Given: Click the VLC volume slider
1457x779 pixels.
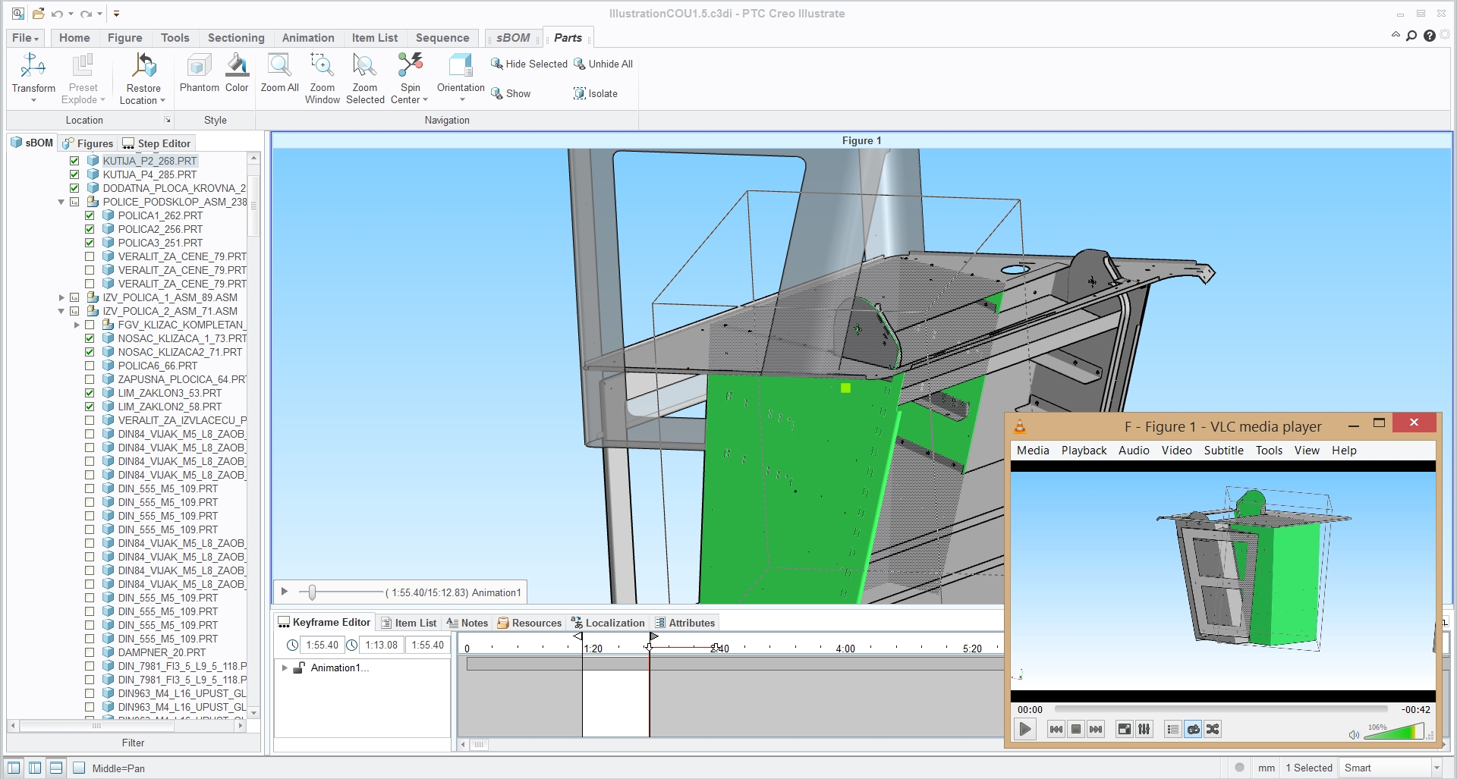Looking at the screenshot, I should (1395, 732).
